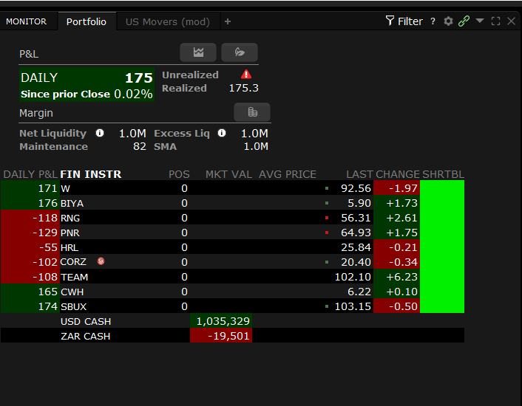Click ZAR cash value -19,501
The width and height of the screenshot is (522, 406).
(x=221, y=336)
